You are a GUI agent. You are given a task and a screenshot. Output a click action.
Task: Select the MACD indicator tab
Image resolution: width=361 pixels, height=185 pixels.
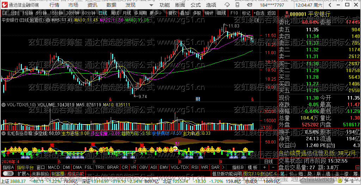tap(54, 167)
